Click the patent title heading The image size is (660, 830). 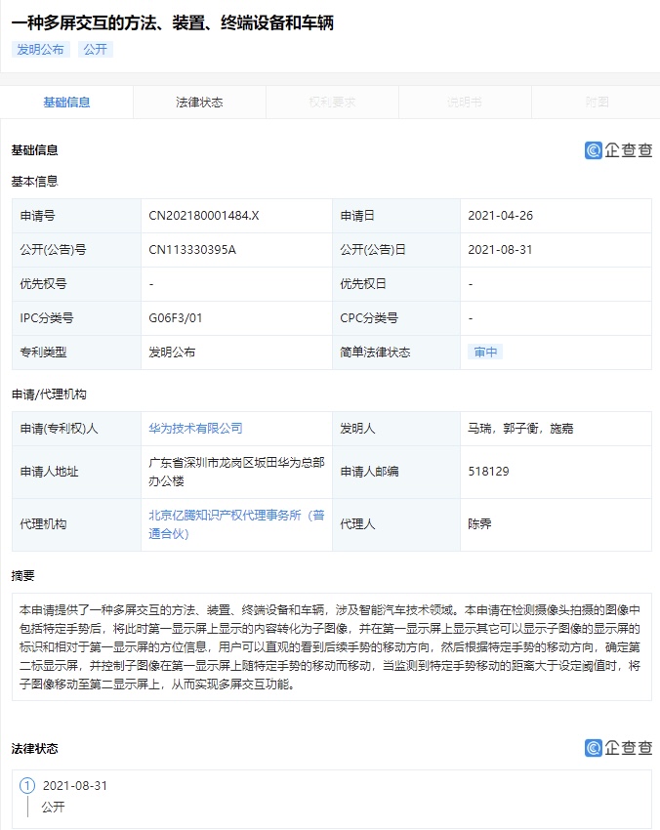point(173,22)
